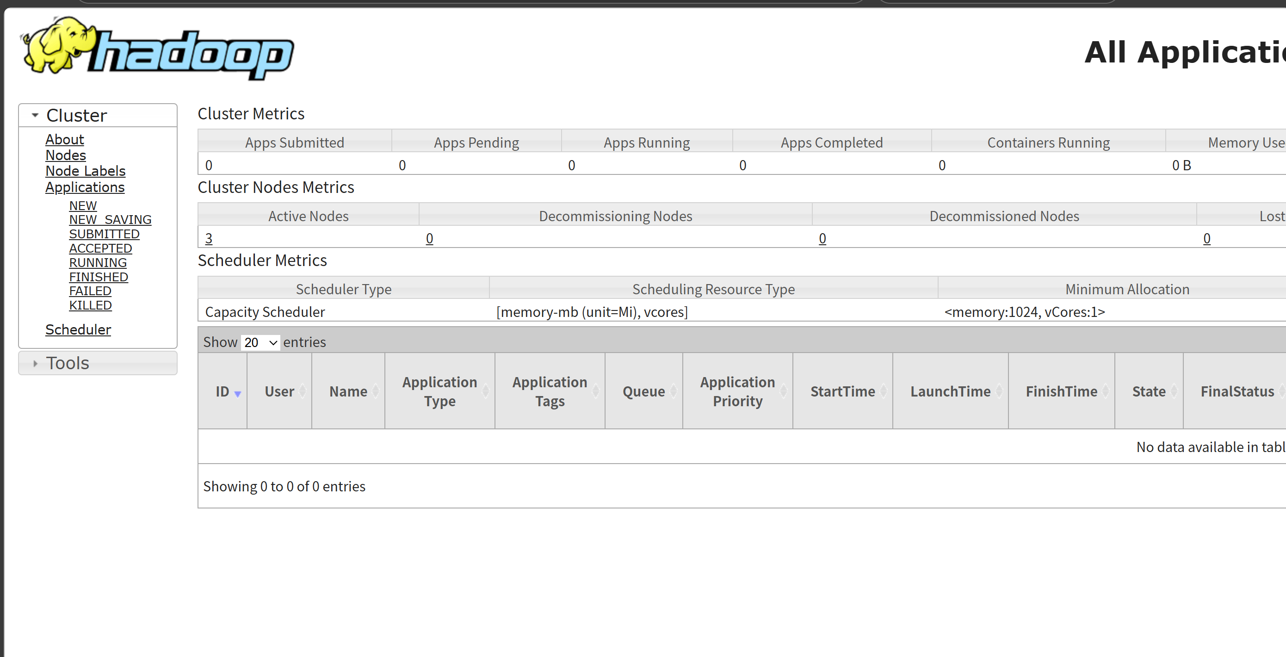Open the About cluster page
The width and height of the screenshot is (1286, 657).
pos(64,139)
